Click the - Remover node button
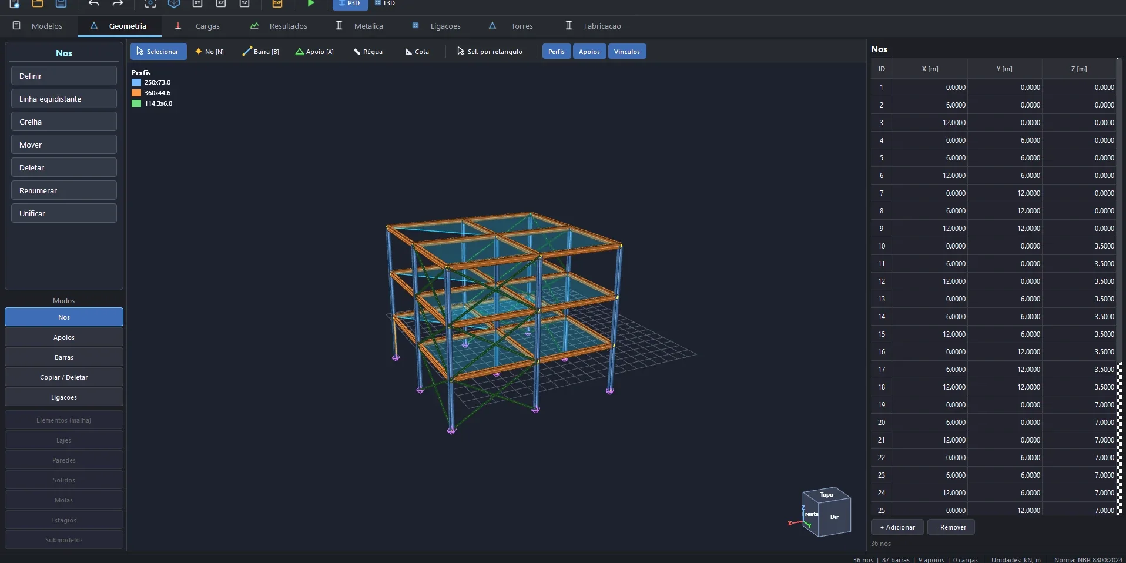This screenshot has height=563, width=1126. pos(951,527)
